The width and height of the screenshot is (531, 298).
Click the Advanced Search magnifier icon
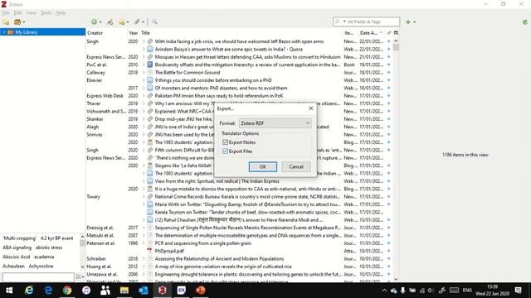click(x=154, y=22)
